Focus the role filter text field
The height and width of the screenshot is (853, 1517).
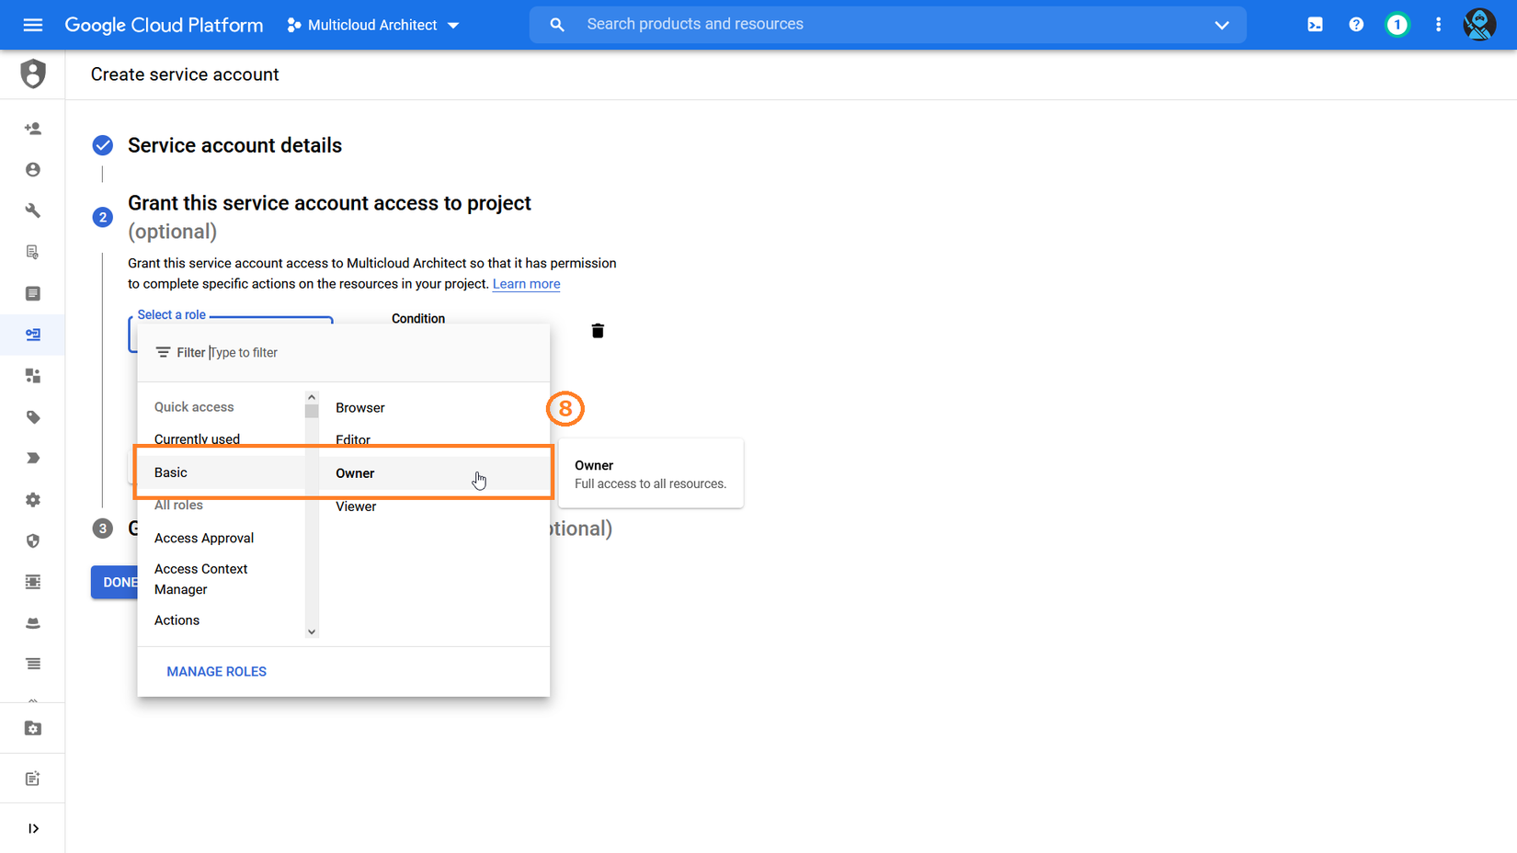368,353
